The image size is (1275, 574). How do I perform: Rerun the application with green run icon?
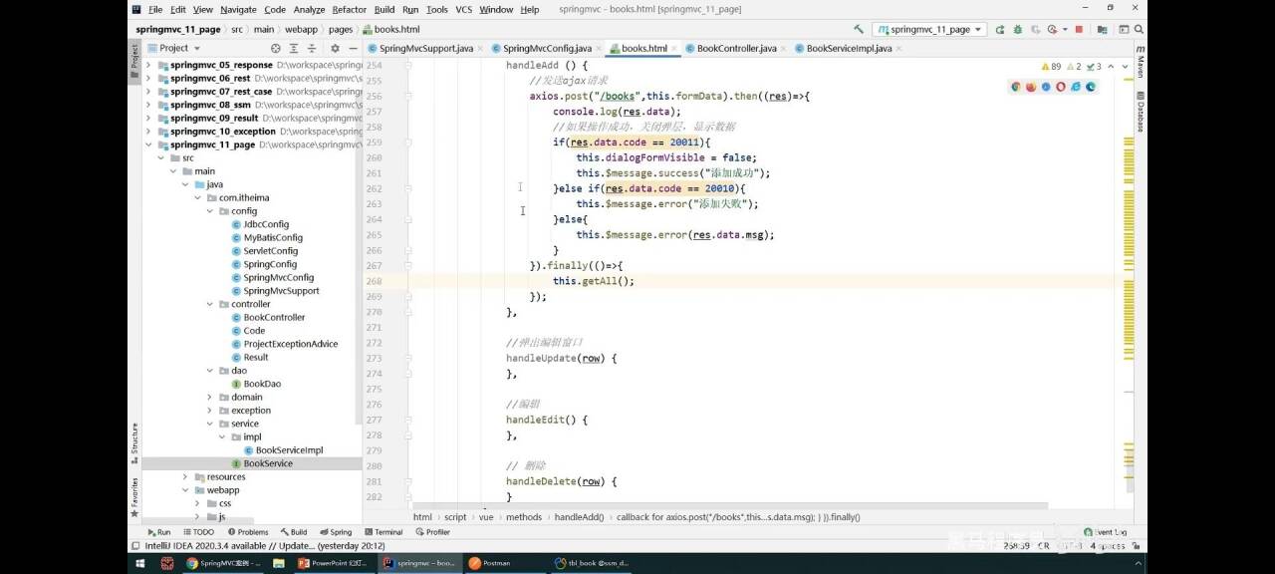tap(1000, 30)
